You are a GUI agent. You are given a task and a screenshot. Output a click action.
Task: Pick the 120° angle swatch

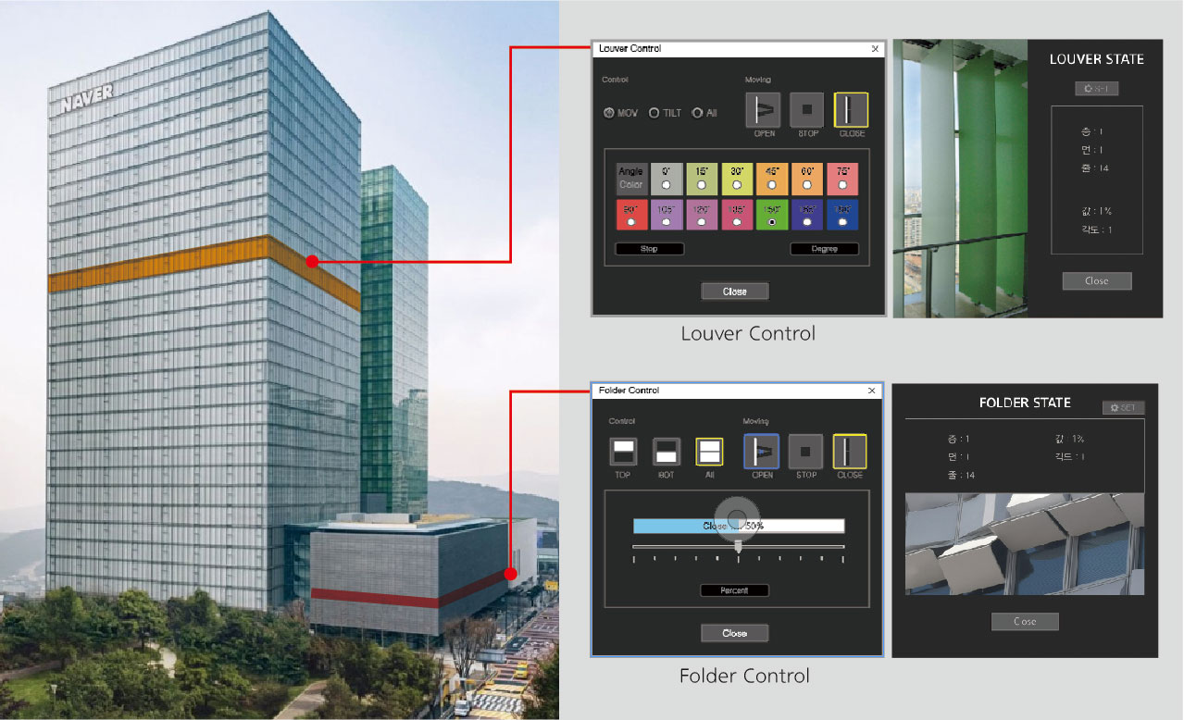[x=702, y=216]
